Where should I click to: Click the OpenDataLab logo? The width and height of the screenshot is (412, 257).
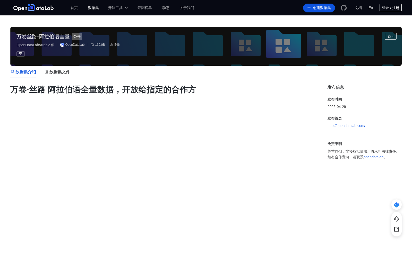coord(33,8)
